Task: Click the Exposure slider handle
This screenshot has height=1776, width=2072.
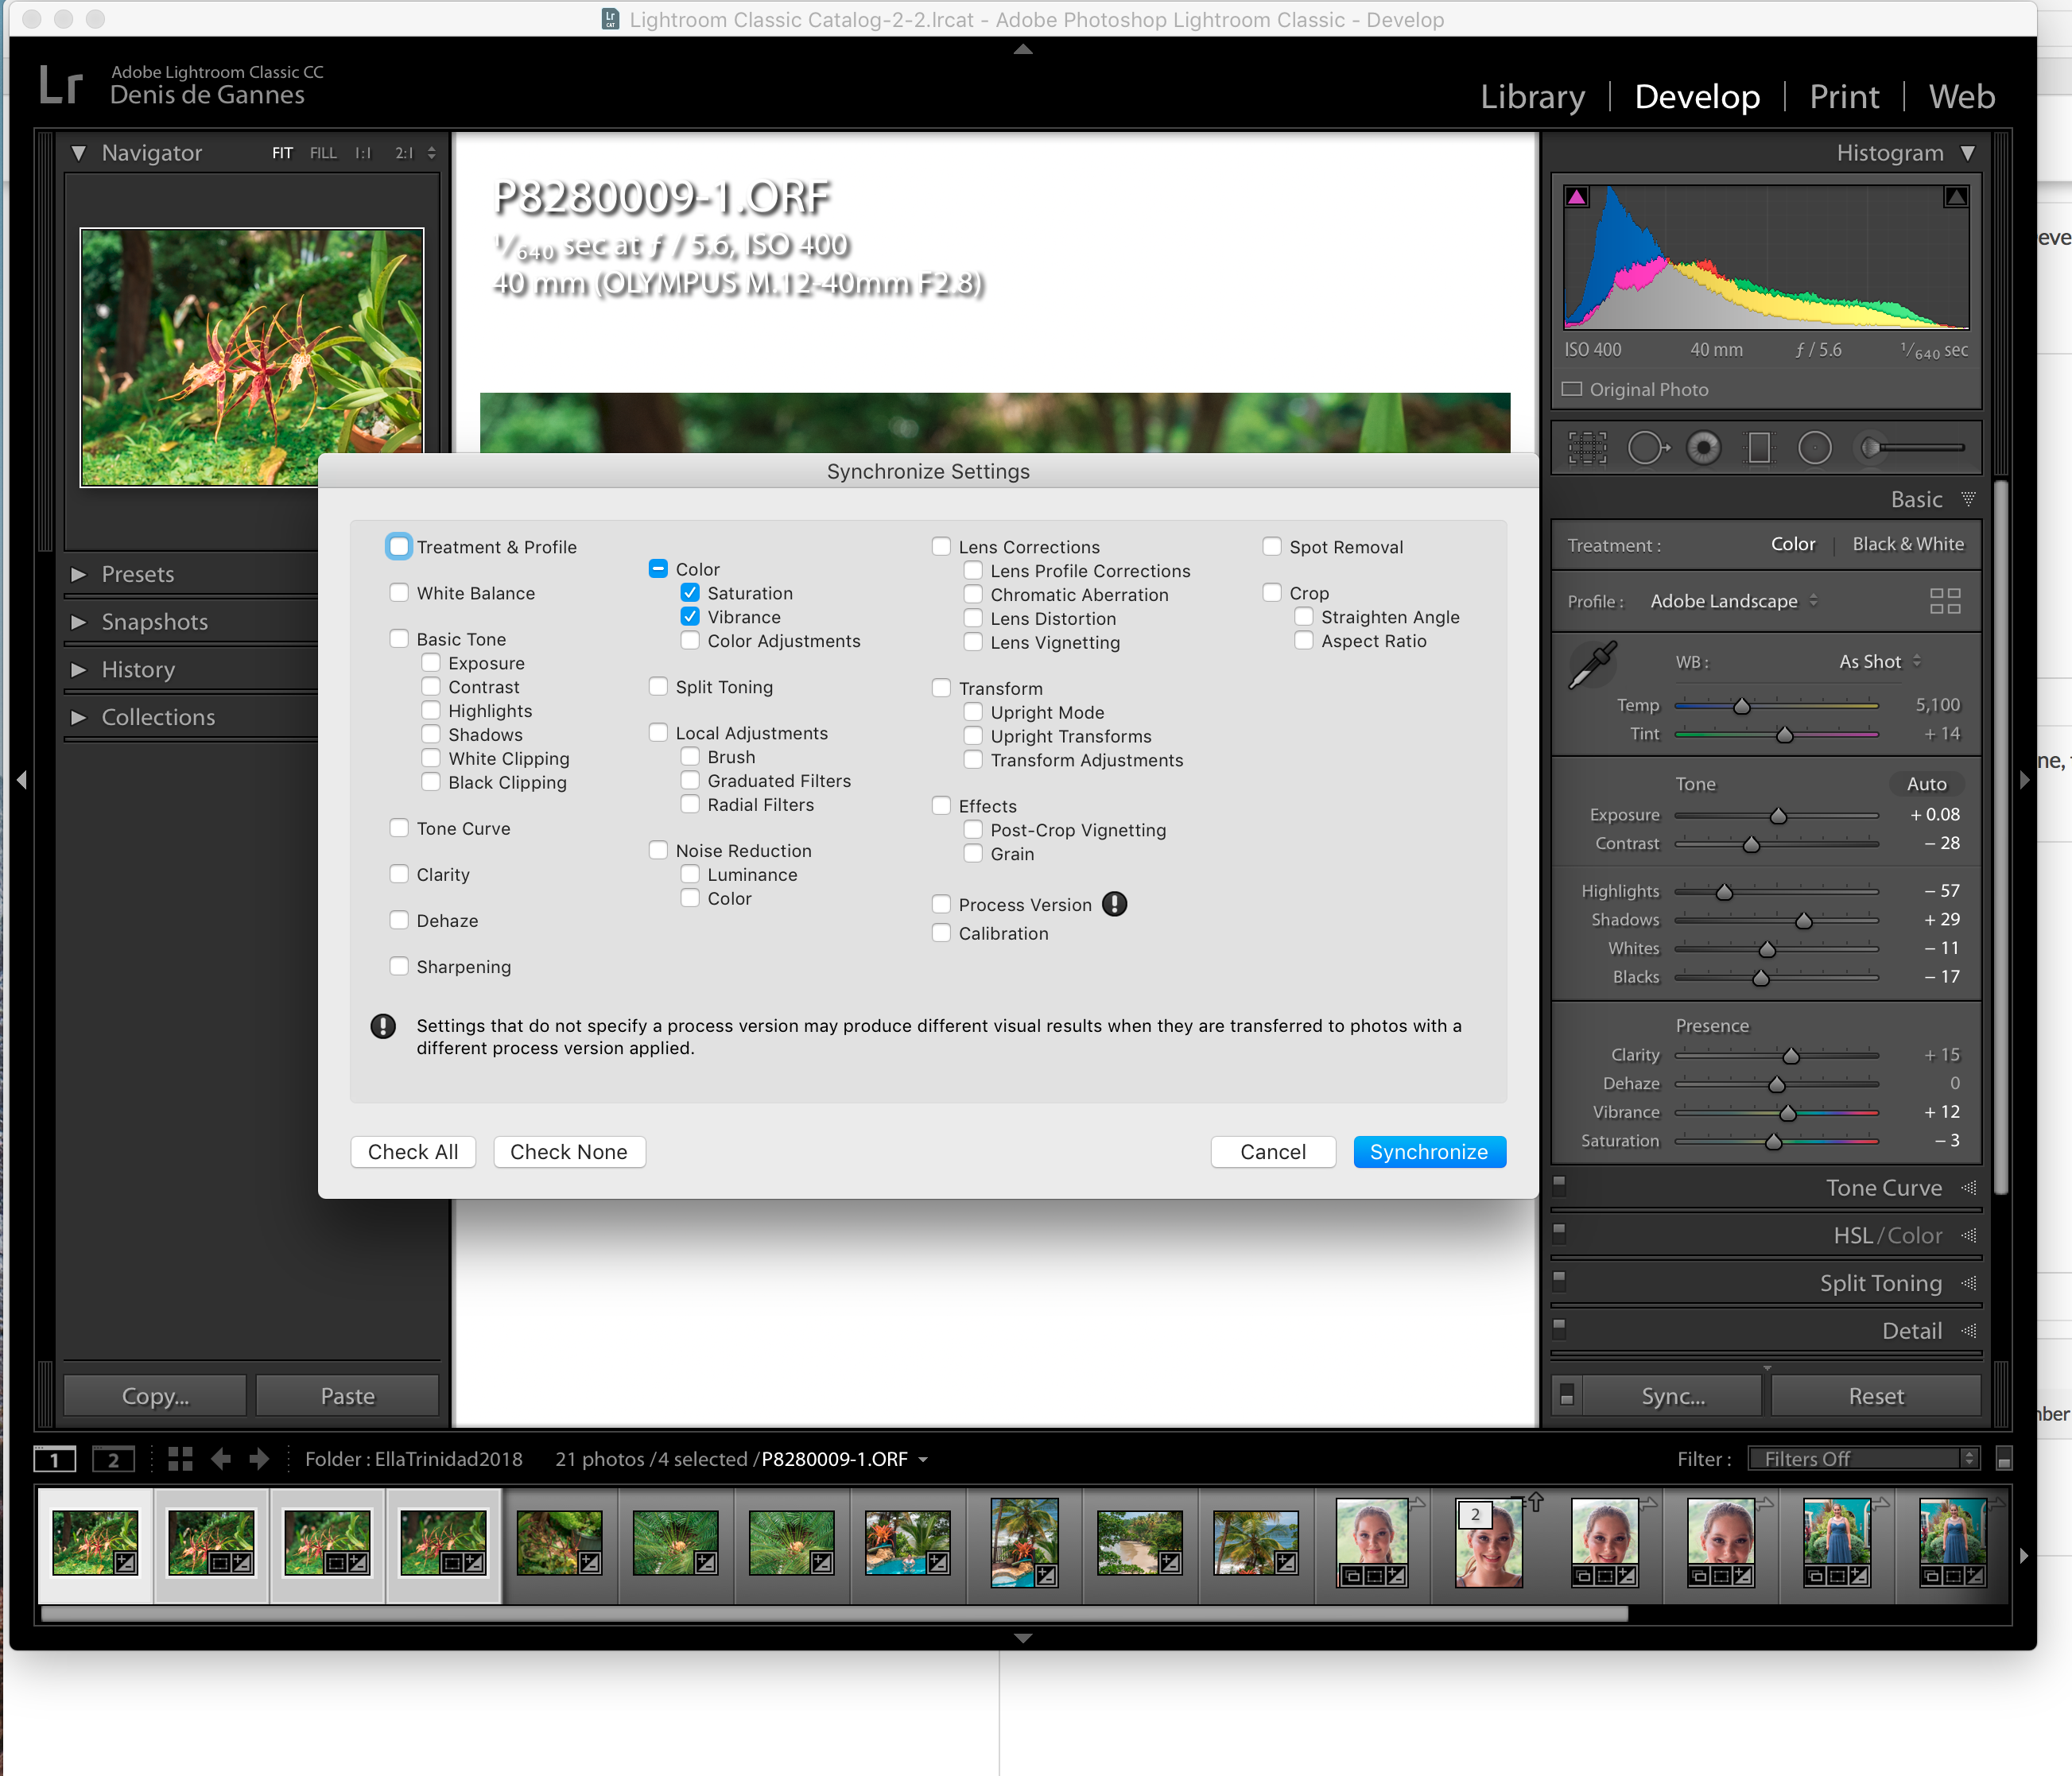Action: (x=1778, y=816)
